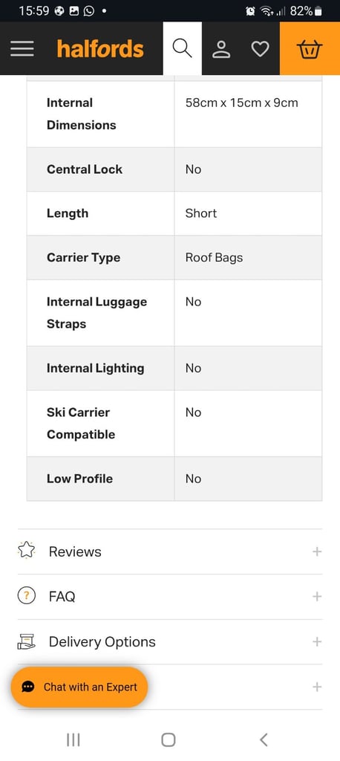Image resolution: width=340 pixels, height=761 pixels.
Task: Open the account profile icon
Action: pos(222,48)
